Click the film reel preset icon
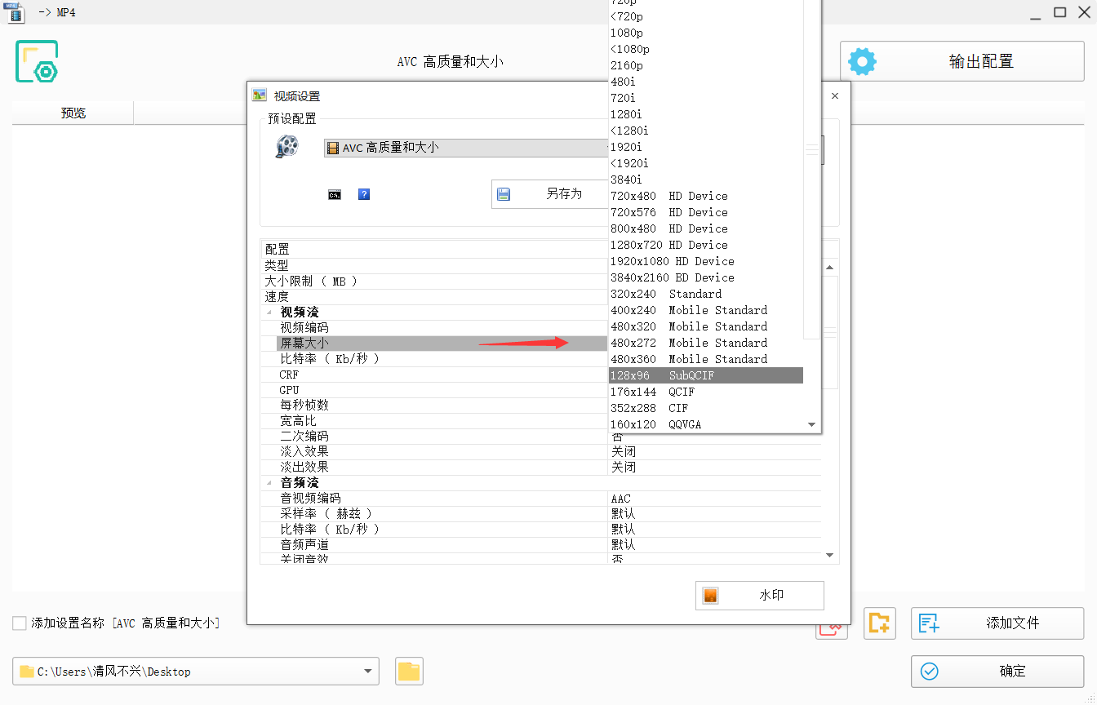This screenshot has height=705, width=1097. click(286, 147)
